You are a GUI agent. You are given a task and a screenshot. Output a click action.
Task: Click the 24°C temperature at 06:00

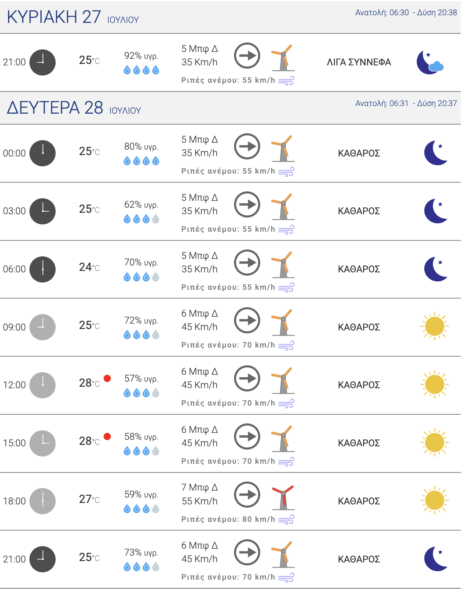89,267
